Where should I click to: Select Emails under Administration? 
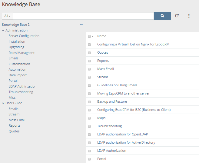pyautogui.click(x=13, y=58)
